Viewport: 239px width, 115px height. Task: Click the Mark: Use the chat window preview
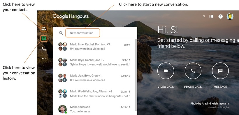pos(100,96)
